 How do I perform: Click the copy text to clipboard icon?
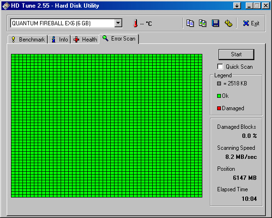point(190,23)
